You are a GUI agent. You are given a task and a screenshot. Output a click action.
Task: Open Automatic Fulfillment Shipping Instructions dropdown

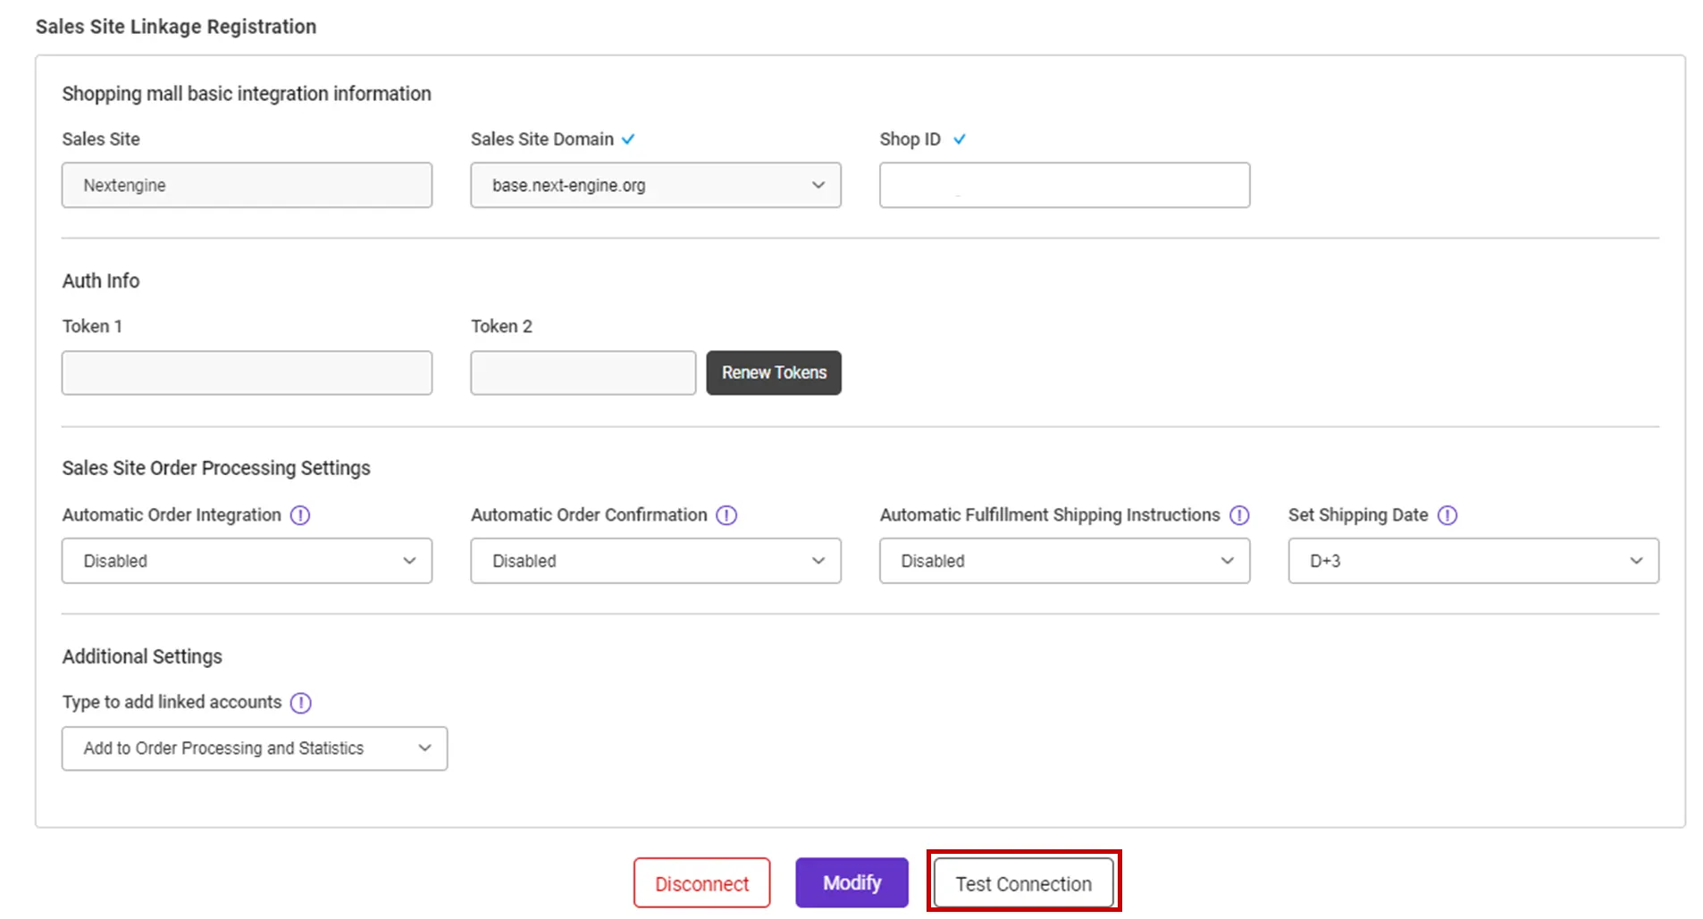click(1063, 561)
